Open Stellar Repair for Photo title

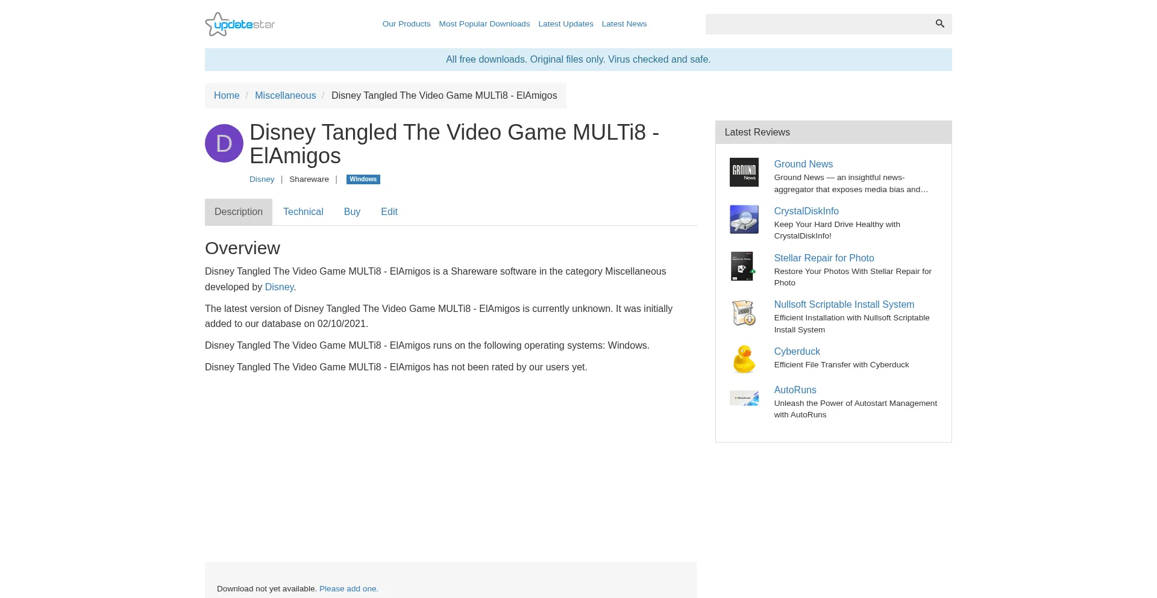824,258
